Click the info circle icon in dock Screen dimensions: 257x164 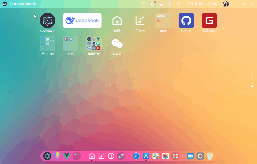tap(111, 156)
